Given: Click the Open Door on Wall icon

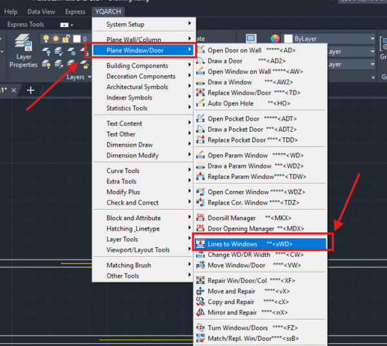Looking at the screenshot, I should click(x=200, y=50).
